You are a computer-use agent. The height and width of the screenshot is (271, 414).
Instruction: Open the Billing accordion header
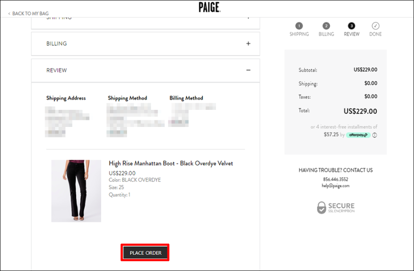coord(146,44)
